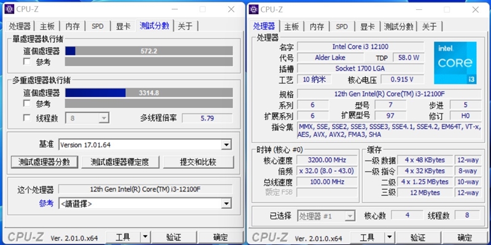Screen dimensions: 491x245
Task: Switch to 显卡 tab in left window
Action: 123,26
